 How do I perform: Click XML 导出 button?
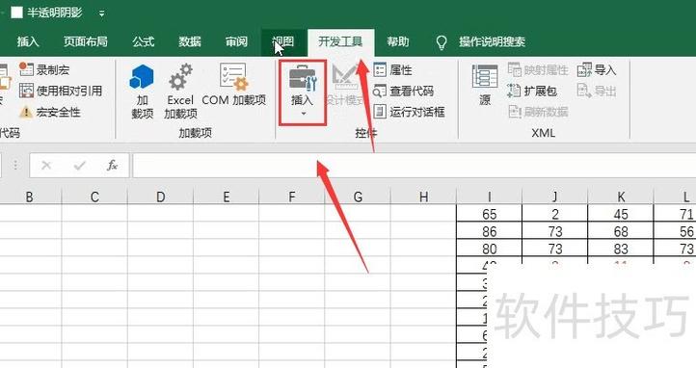(x=597, y=91)
